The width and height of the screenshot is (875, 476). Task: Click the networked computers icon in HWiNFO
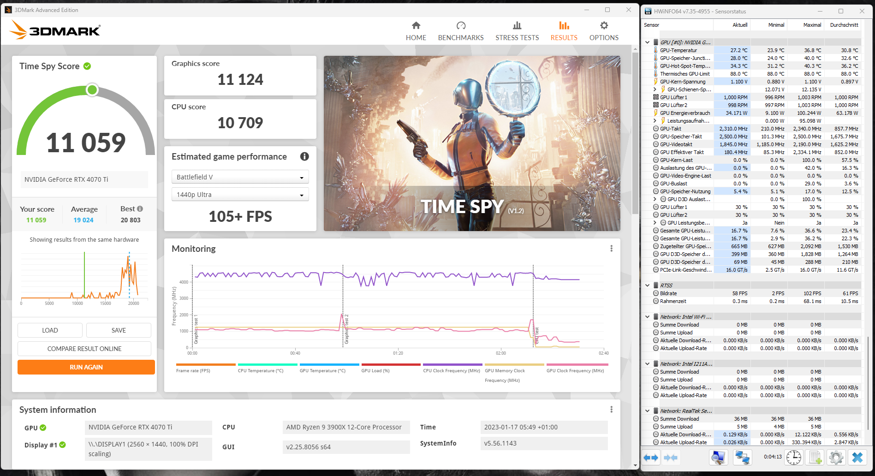point(742,457)
